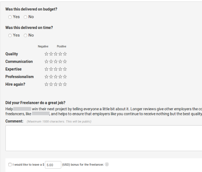The width and height of the screenshot is (202, 172).
Task: Rate Professionalism with five stars
Action: (65, 77)
